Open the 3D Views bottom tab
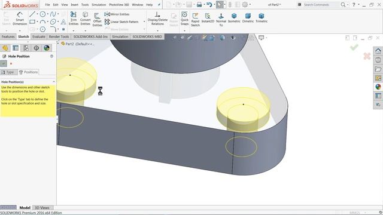Viewport: 383px width, 215px height. [42, 208]
